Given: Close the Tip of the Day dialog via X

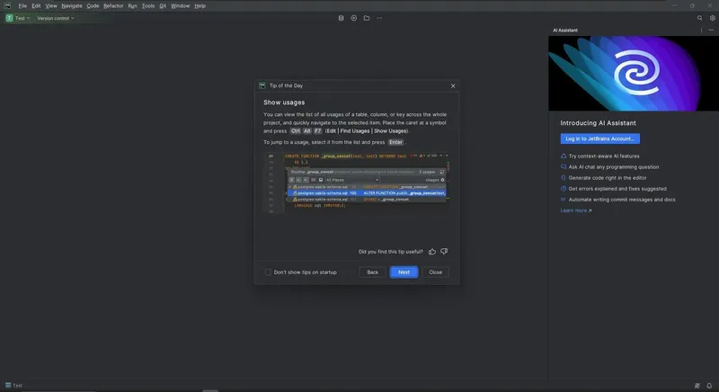Looking at the screenshot, I should (x=453, y=85).
